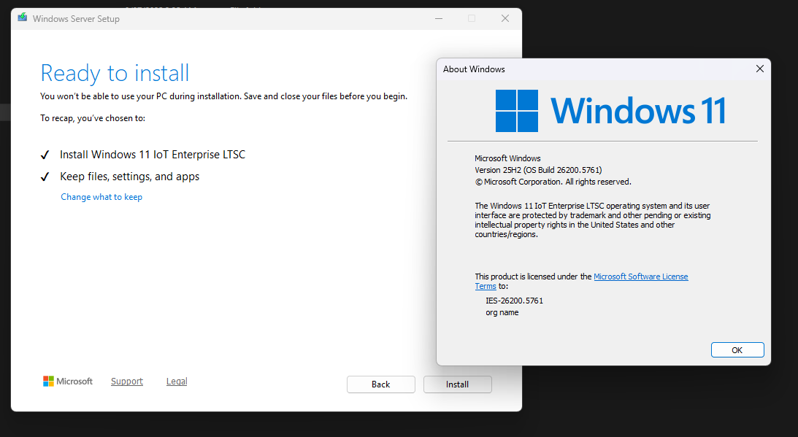Minimize the Windows Server Setup window
Image resolution: width=798 pixels, height=437 pixels.
(x=439, y=18)
